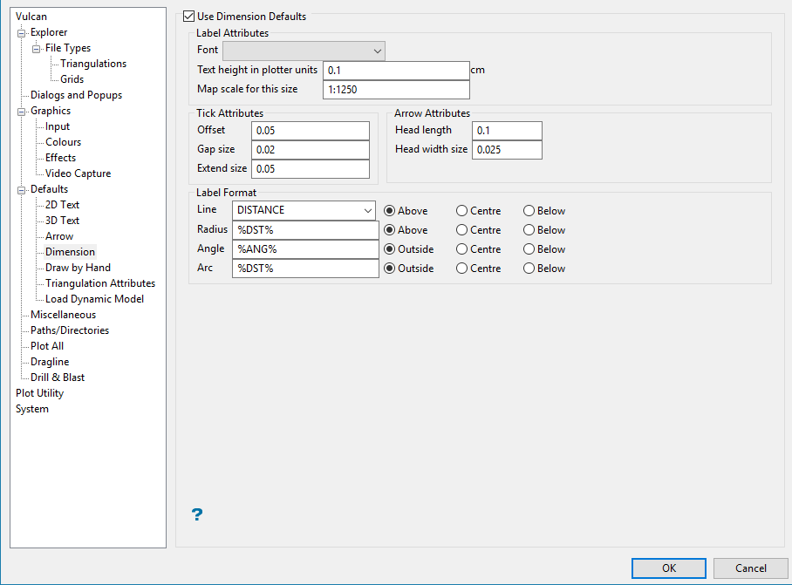Collapse the Graphics tree node

[21, 112]
